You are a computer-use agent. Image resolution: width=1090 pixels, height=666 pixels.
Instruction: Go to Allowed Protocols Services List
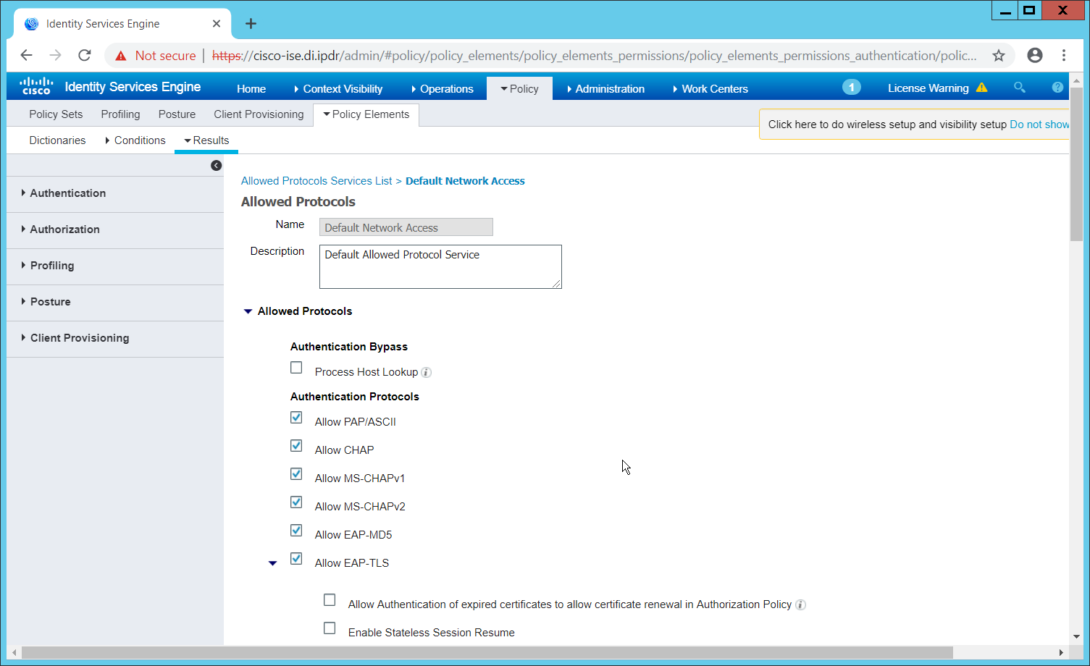click(x=316, y=181)
